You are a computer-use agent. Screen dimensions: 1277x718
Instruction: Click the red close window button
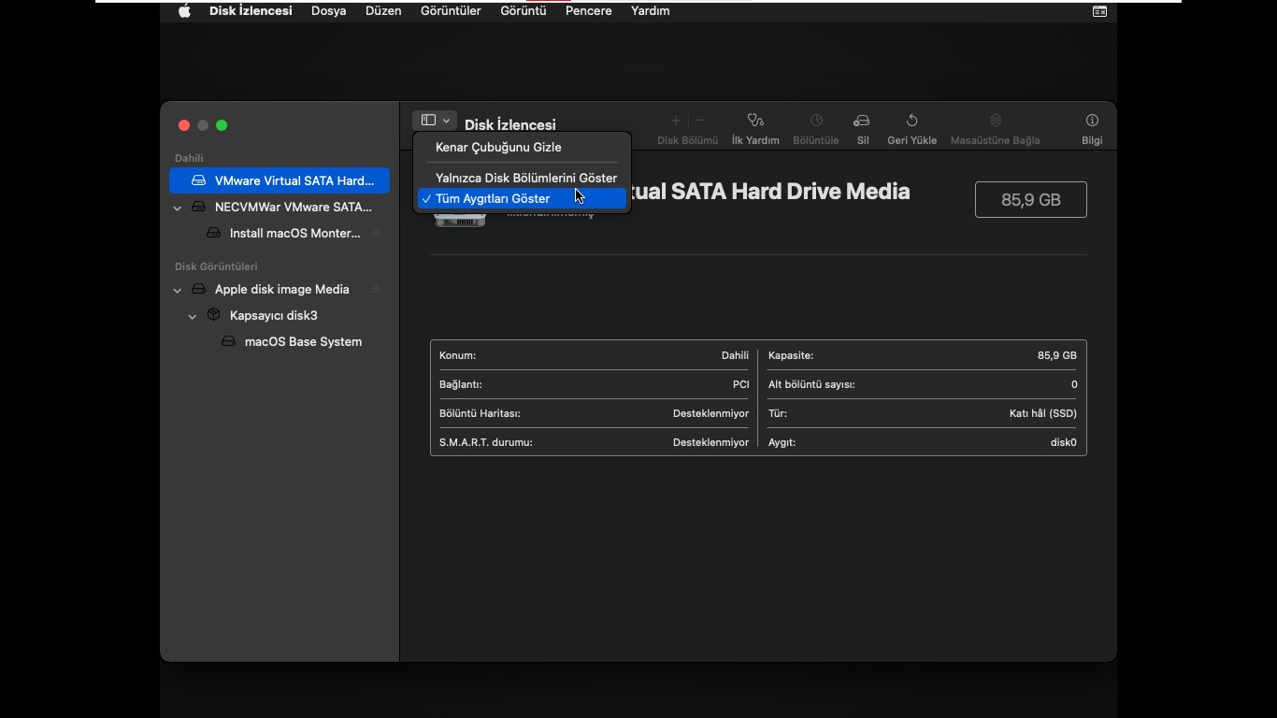[184, 125]
